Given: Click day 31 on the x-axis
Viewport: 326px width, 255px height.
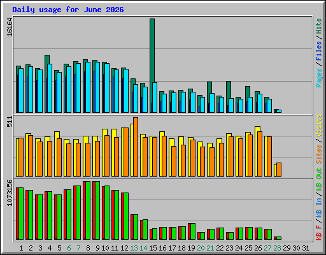Looking at the screenshot, I should coord(306,248).
